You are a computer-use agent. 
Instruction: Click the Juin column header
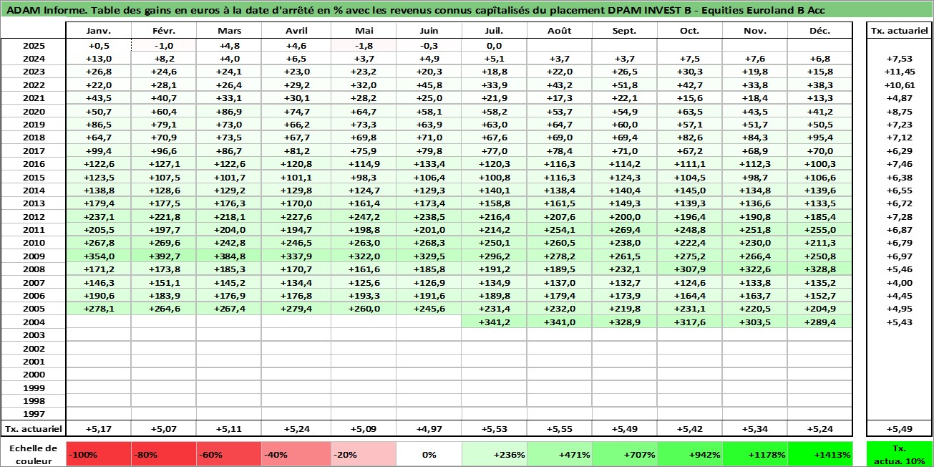coord(429,31)
